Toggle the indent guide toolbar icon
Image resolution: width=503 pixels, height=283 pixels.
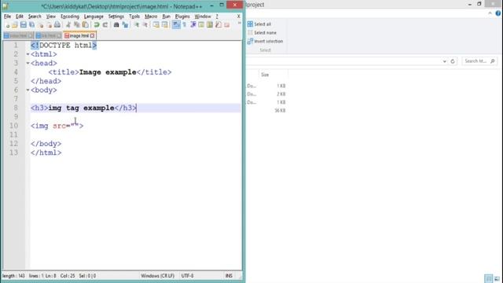pos(193,25)
